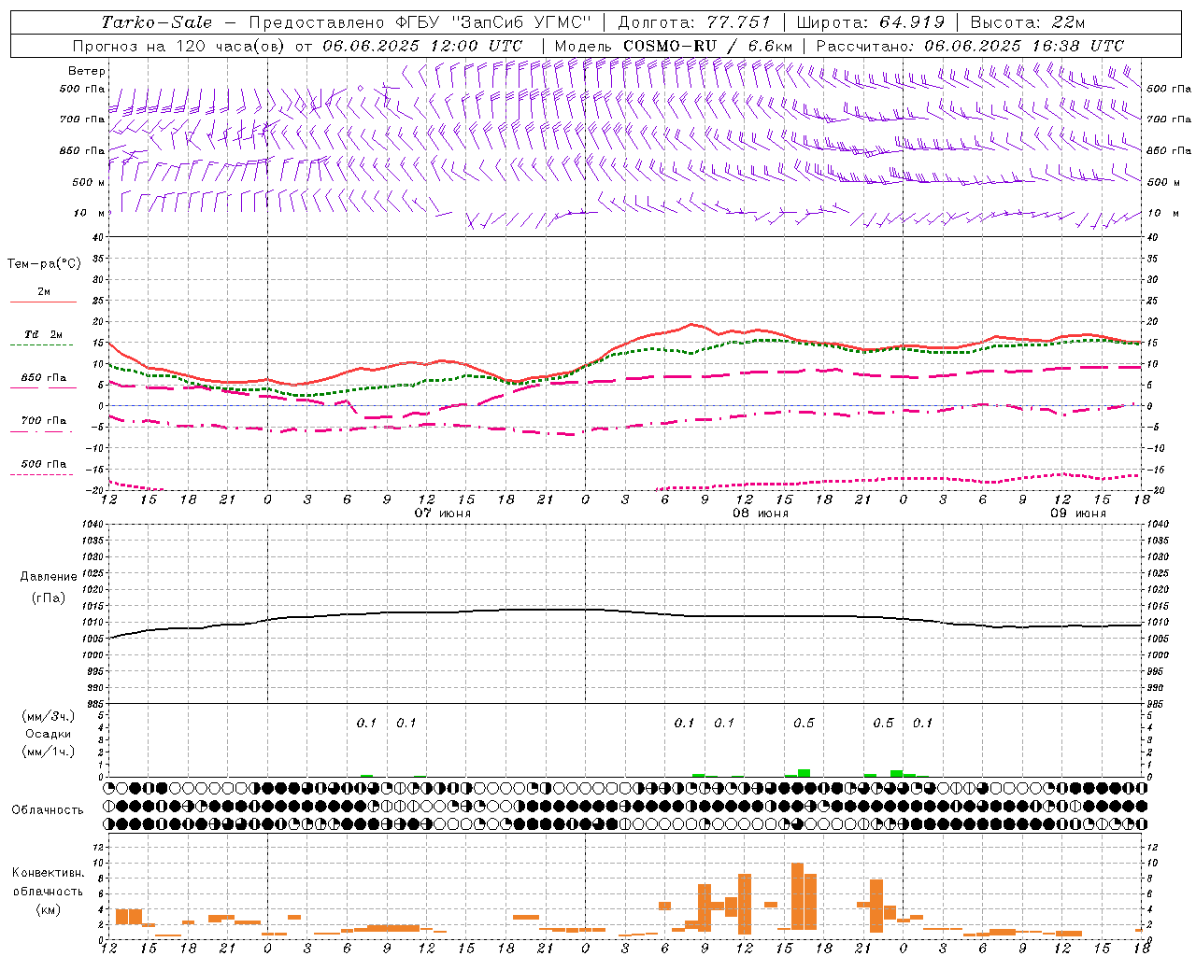
Task: Click 'Рассчитано: 06.06.2025 16:38 UTC' timestamp
Action: pyautogui.click(x=970, y=46)
